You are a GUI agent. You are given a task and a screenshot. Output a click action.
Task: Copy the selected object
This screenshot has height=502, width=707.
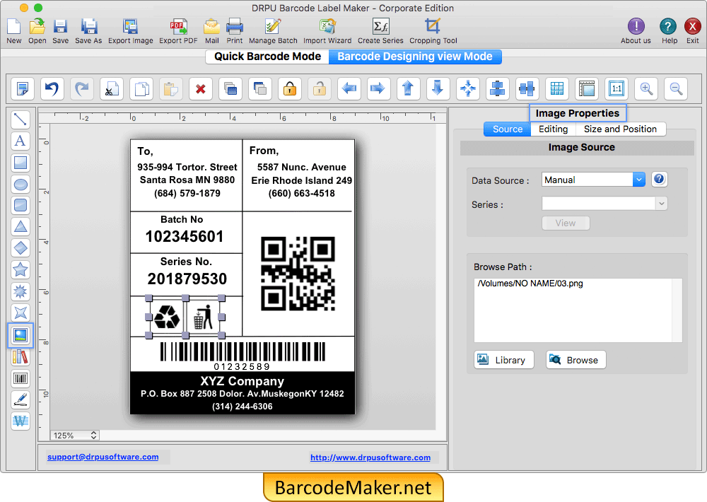tap(141, 88)
